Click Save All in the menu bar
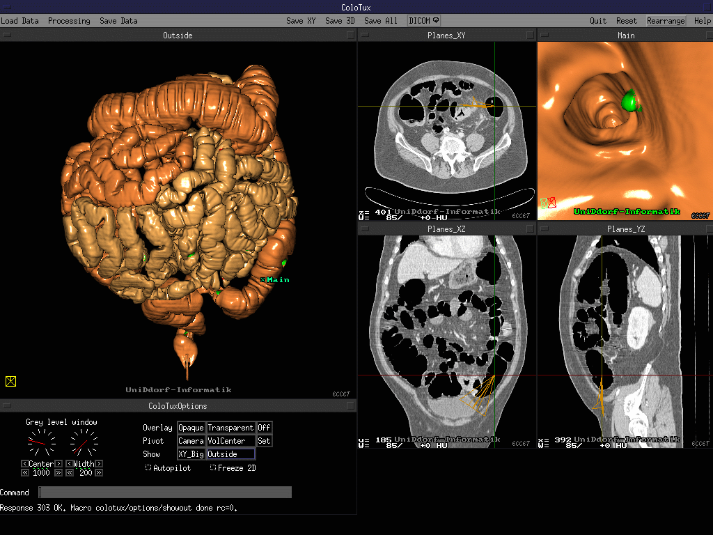Viewport: 713px width, 535px height. (x=381, y=21)
